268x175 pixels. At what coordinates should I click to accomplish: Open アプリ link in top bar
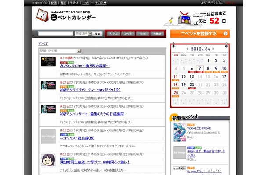(86, 3)
